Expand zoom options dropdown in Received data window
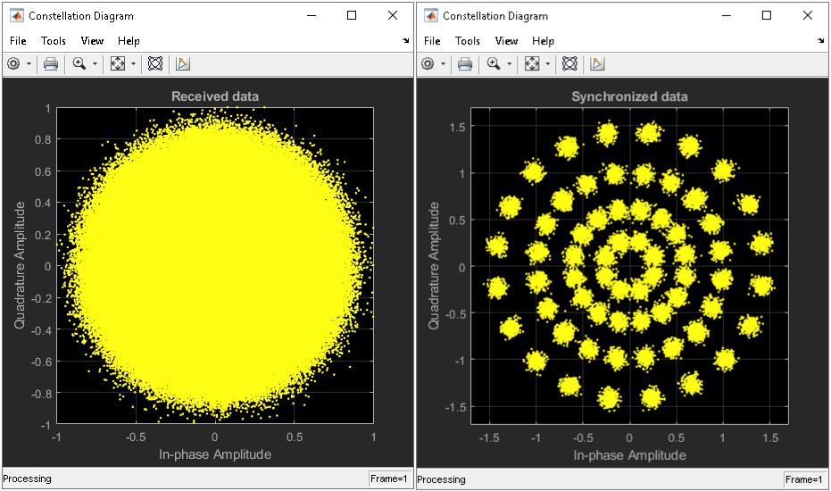Screen dimensions: 831x491 pyautogui.click(x=95, y=64)
